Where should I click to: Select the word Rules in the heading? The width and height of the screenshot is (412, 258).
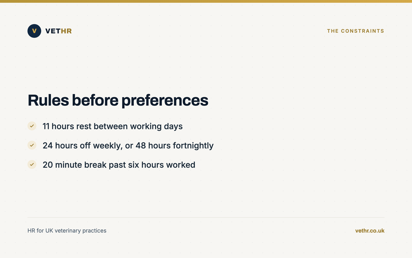(x=48, y=100)
